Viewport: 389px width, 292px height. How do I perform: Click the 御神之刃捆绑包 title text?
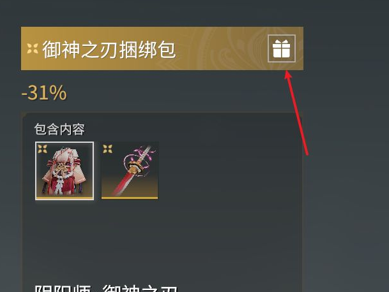109,50
